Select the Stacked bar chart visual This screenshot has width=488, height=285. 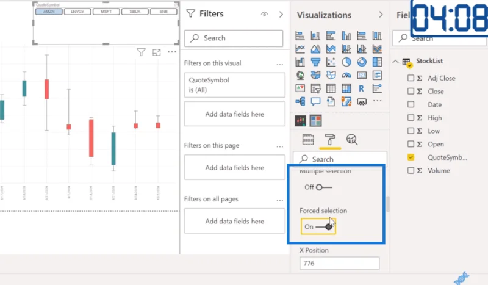point(300,36)
